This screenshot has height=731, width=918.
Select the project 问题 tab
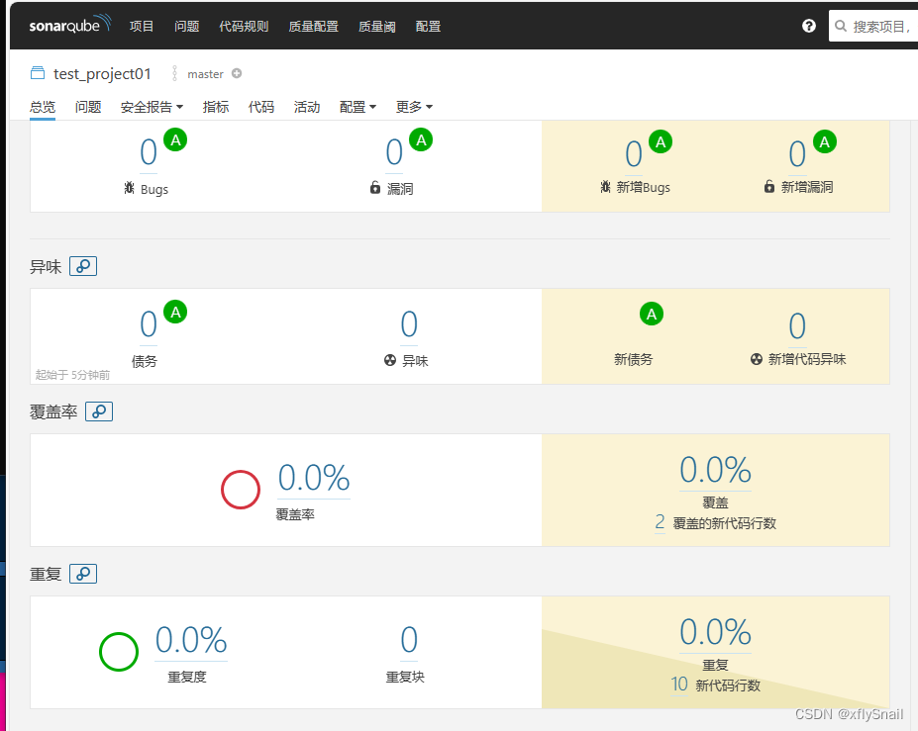88,107
